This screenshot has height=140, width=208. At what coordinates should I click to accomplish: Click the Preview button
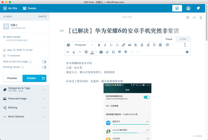(12, 78)
